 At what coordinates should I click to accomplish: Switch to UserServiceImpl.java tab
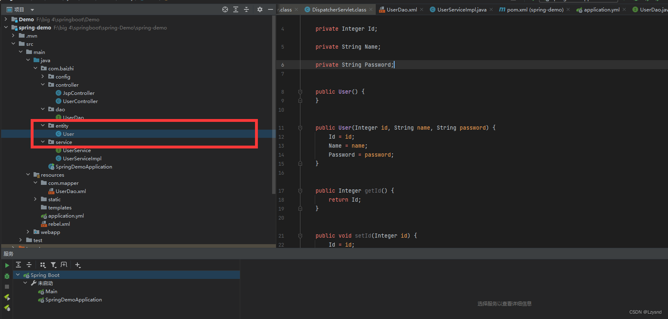click(x=462, y=10)
